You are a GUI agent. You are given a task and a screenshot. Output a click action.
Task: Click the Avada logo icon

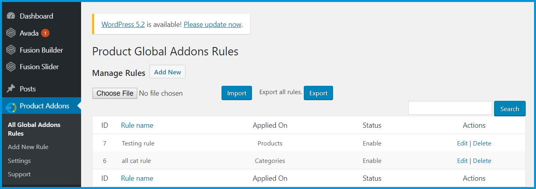11,33
